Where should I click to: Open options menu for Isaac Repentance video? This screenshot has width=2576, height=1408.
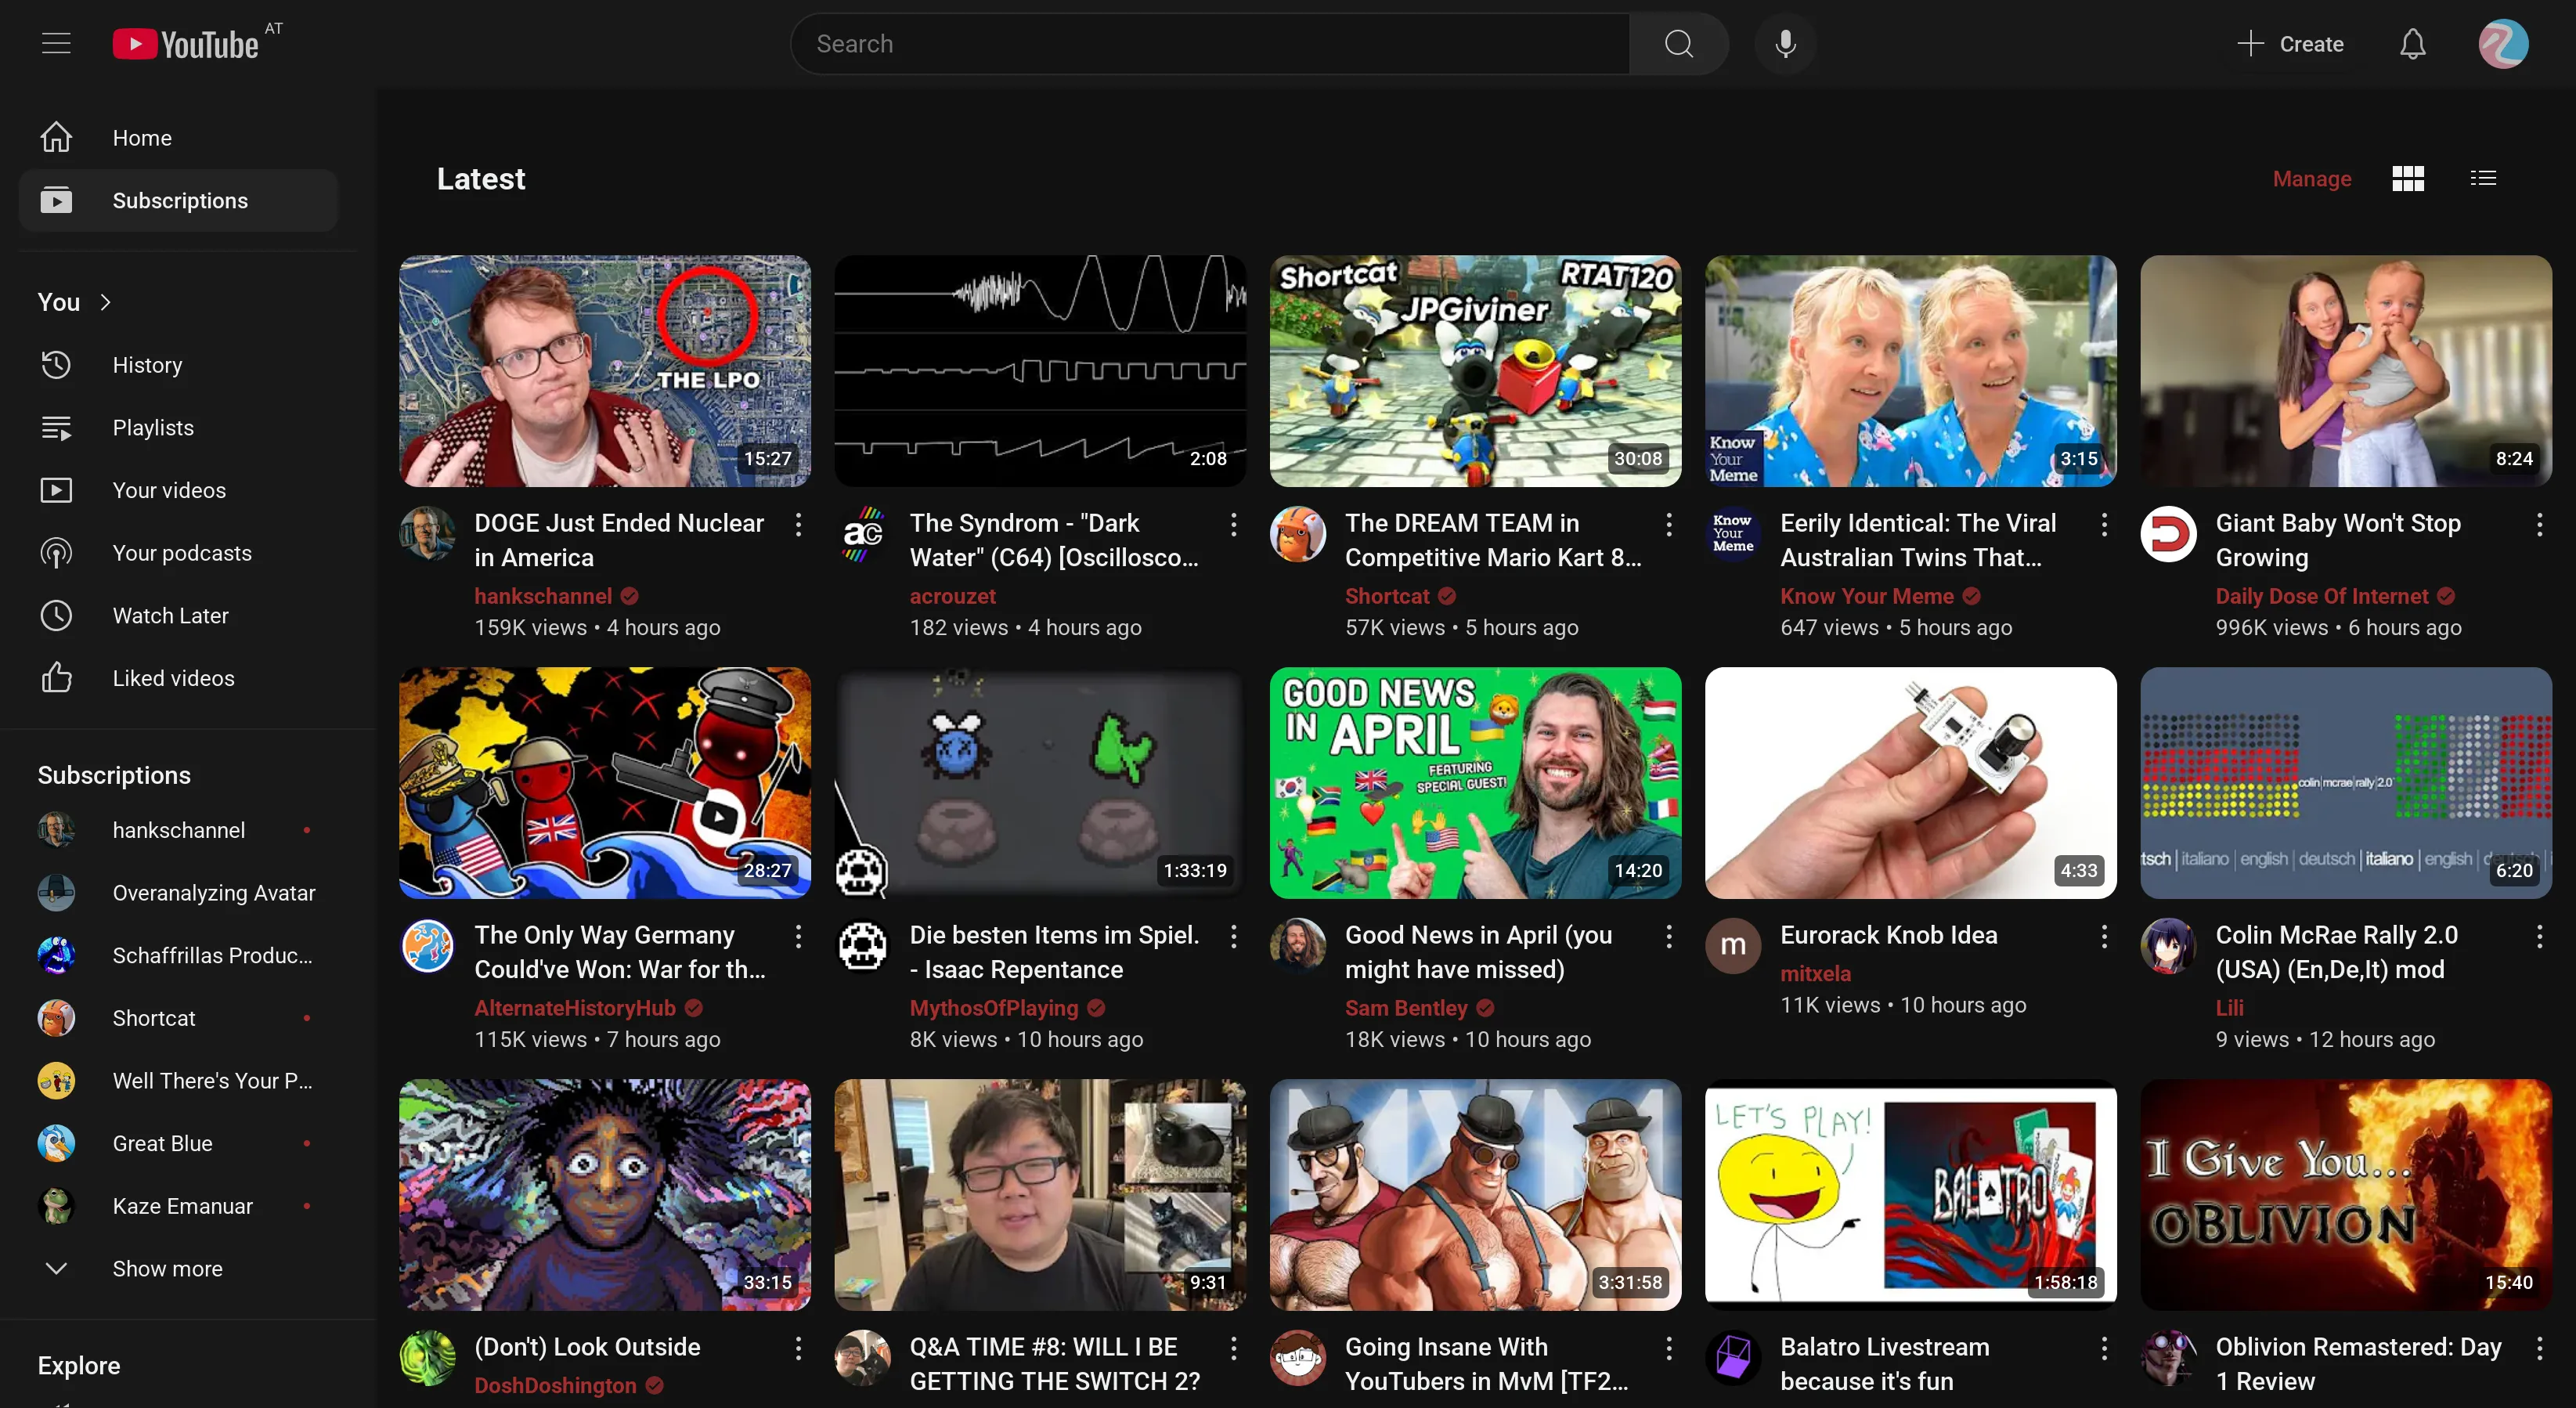point(1233,937)
